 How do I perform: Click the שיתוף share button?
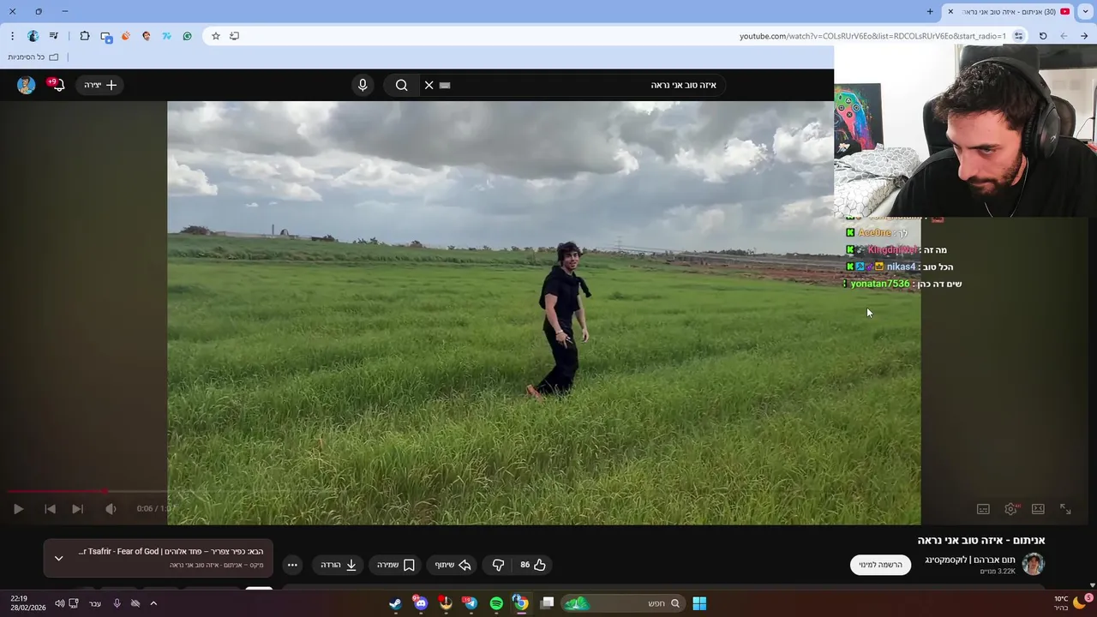tap(453, 565)
